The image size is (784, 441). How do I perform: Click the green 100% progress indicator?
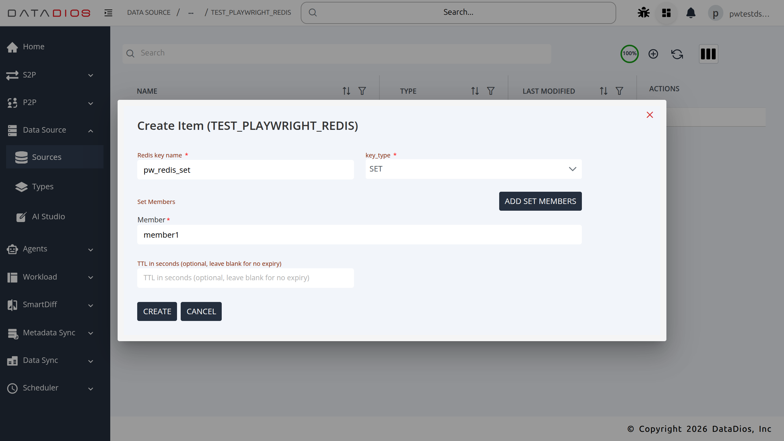point(629,54)
